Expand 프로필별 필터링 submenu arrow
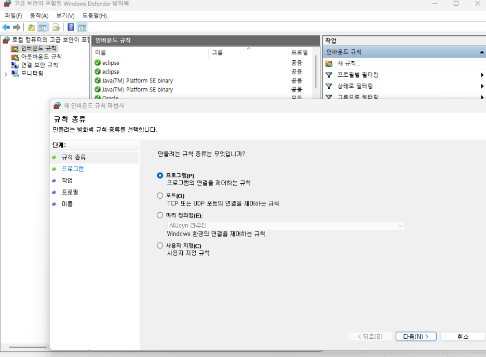Screen dimensions: 486x357 (482, 75)
